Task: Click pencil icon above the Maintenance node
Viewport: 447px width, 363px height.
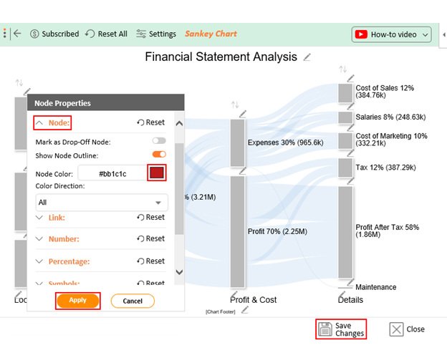Action: (350, 282)
